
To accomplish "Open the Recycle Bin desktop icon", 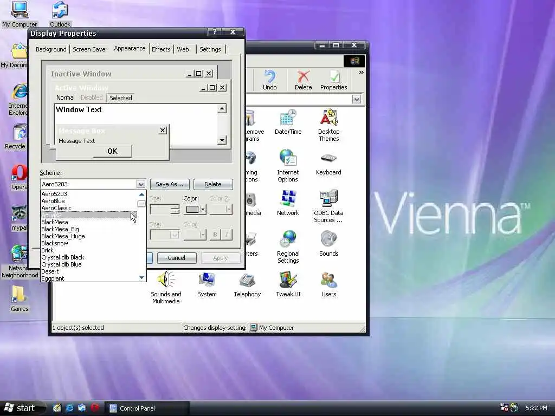I will (15, 136).
